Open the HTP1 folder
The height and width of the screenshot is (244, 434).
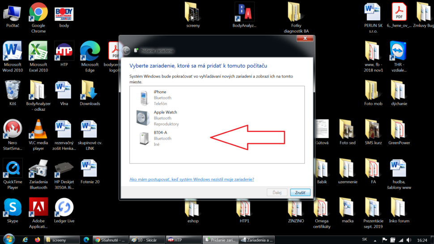244,212
